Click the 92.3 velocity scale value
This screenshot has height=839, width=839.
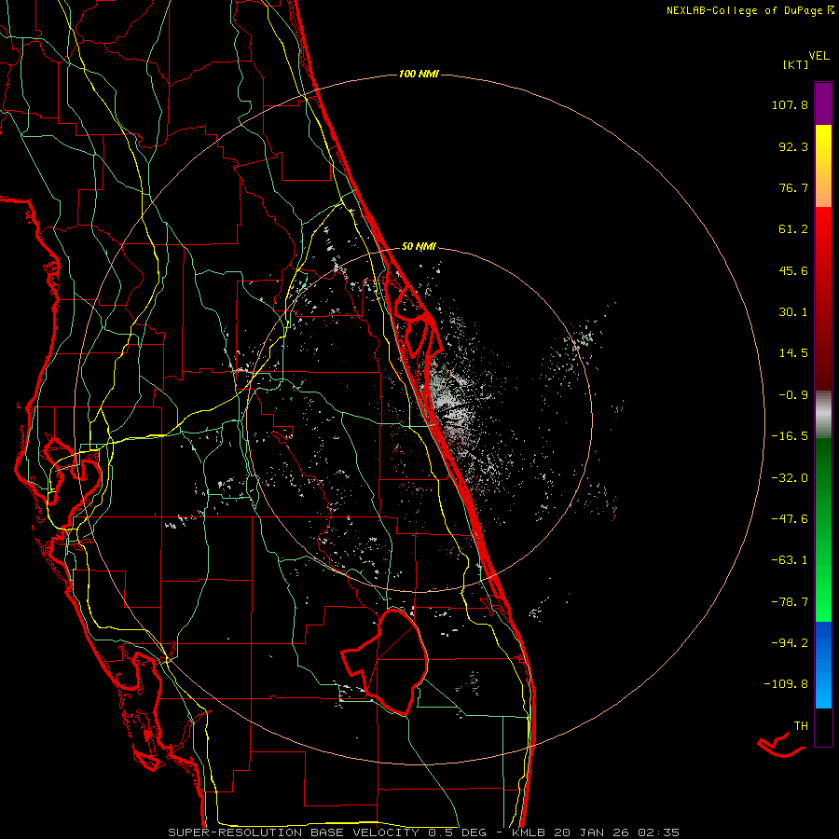tap(793, 146)
